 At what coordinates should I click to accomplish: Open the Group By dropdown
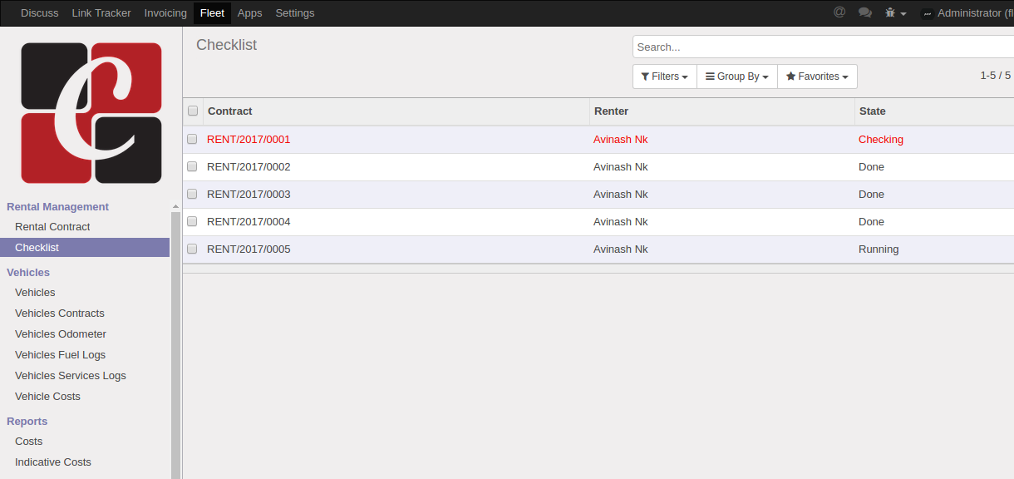[x=736, y=77]
